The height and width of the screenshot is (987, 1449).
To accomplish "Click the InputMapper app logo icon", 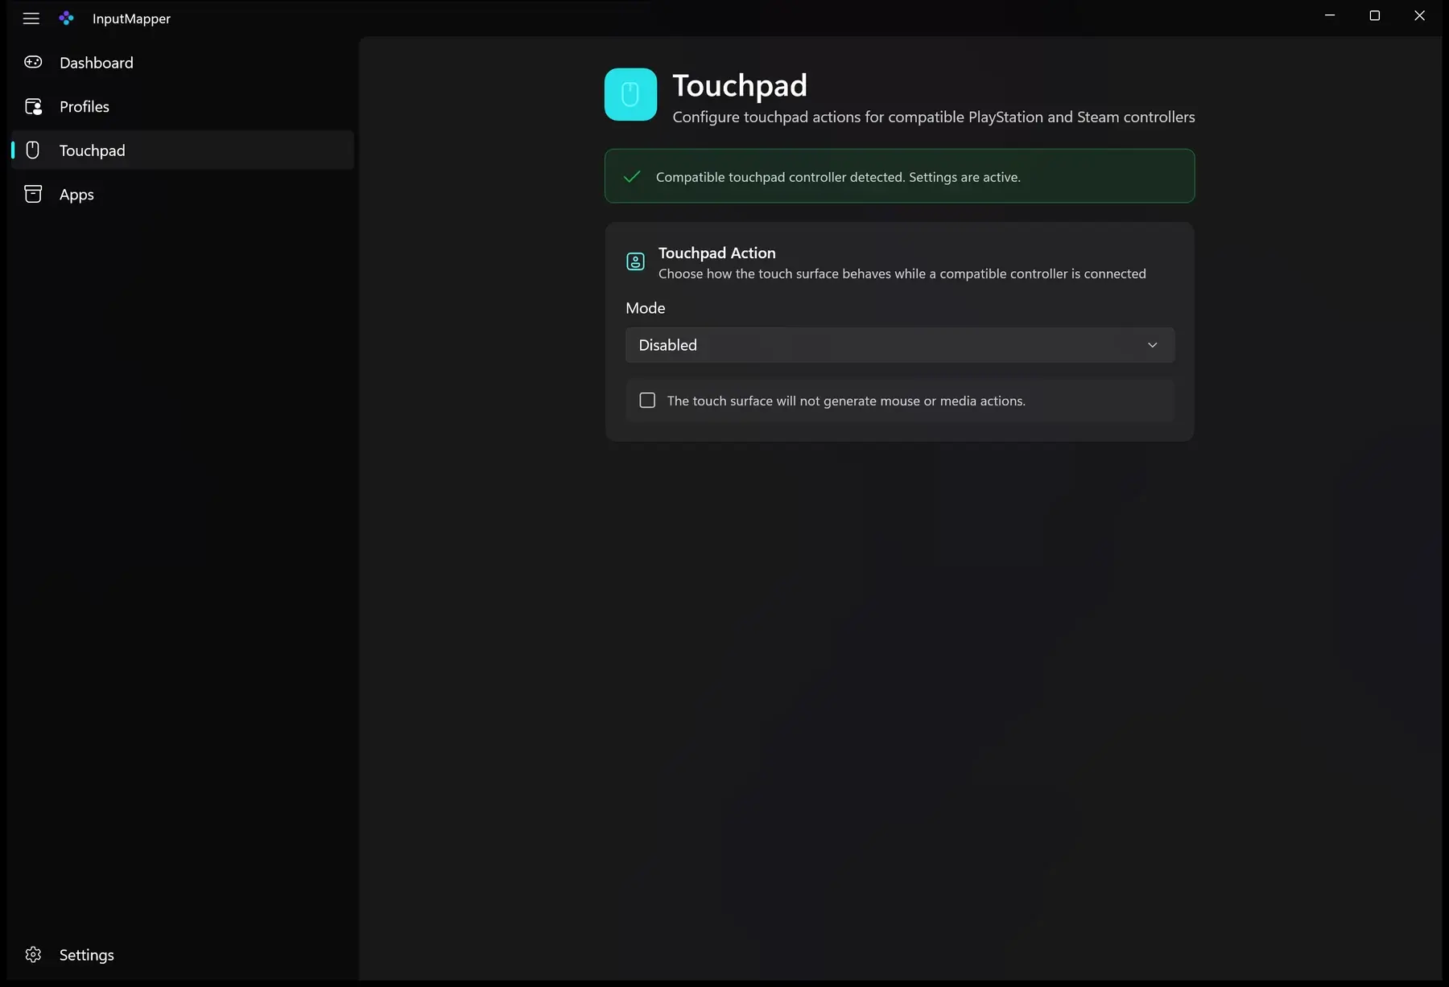I will [67, 18].
